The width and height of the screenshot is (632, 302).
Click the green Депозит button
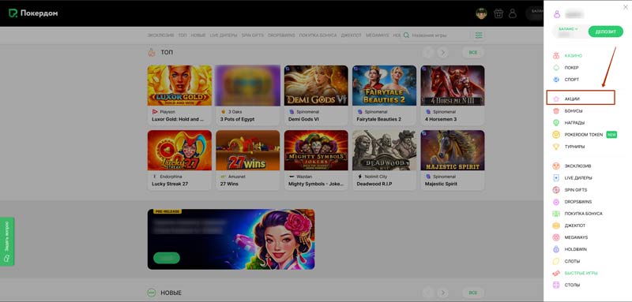pos(605,32)
